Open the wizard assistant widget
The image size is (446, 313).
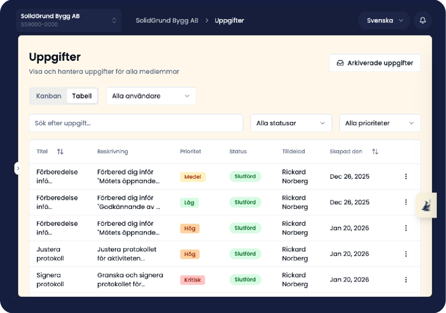pos(426,205)
